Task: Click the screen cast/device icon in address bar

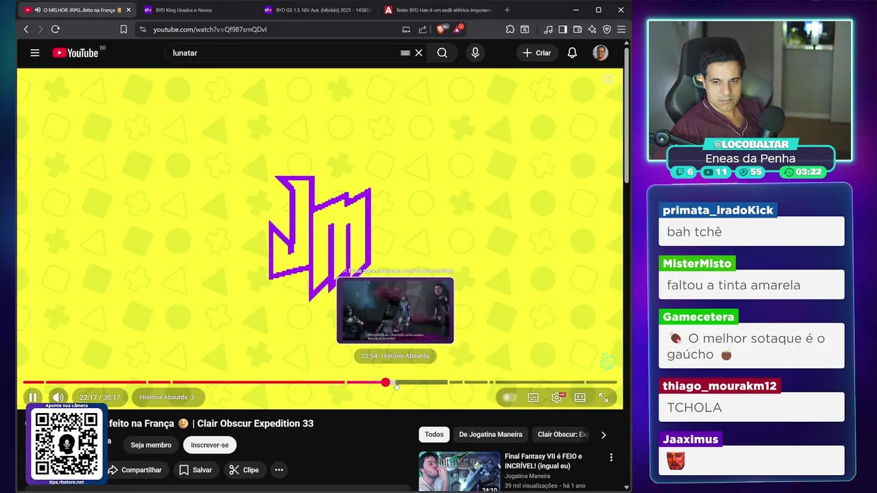Action: [x=406, y=29]
